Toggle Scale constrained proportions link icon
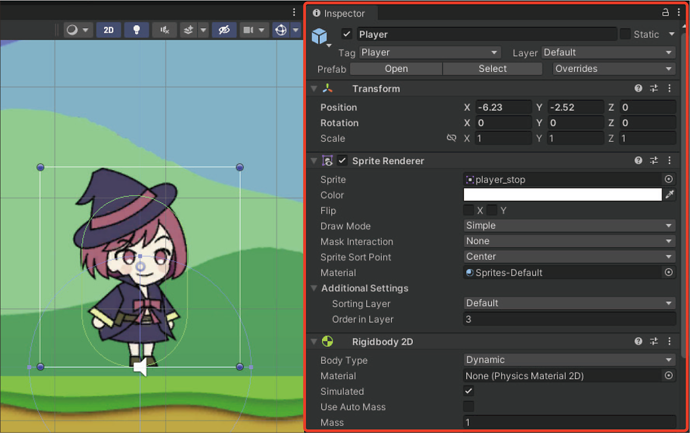The height and width of the screenshot is (433, 690). pyautogui.click(x=451, y=139)
